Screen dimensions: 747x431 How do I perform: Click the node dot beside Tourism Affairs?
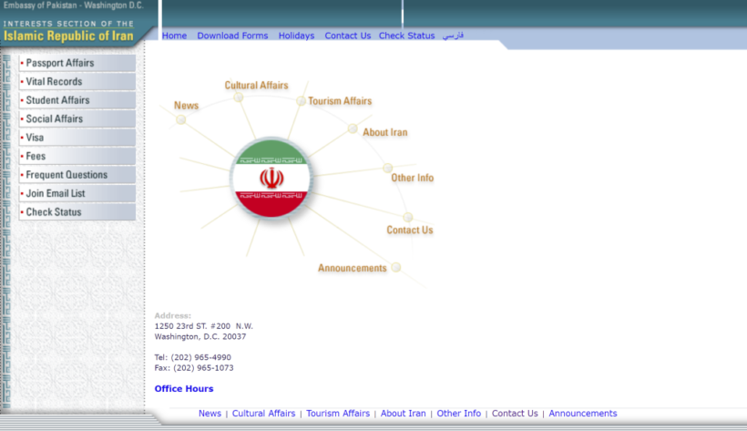tap(301, 101)
